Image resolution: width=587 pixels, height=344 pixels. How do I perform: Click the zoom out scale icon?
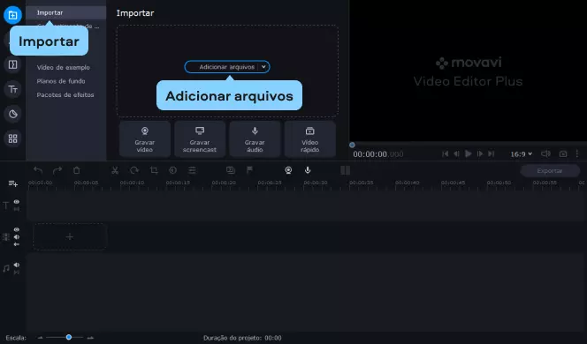[x=40, y=338]
